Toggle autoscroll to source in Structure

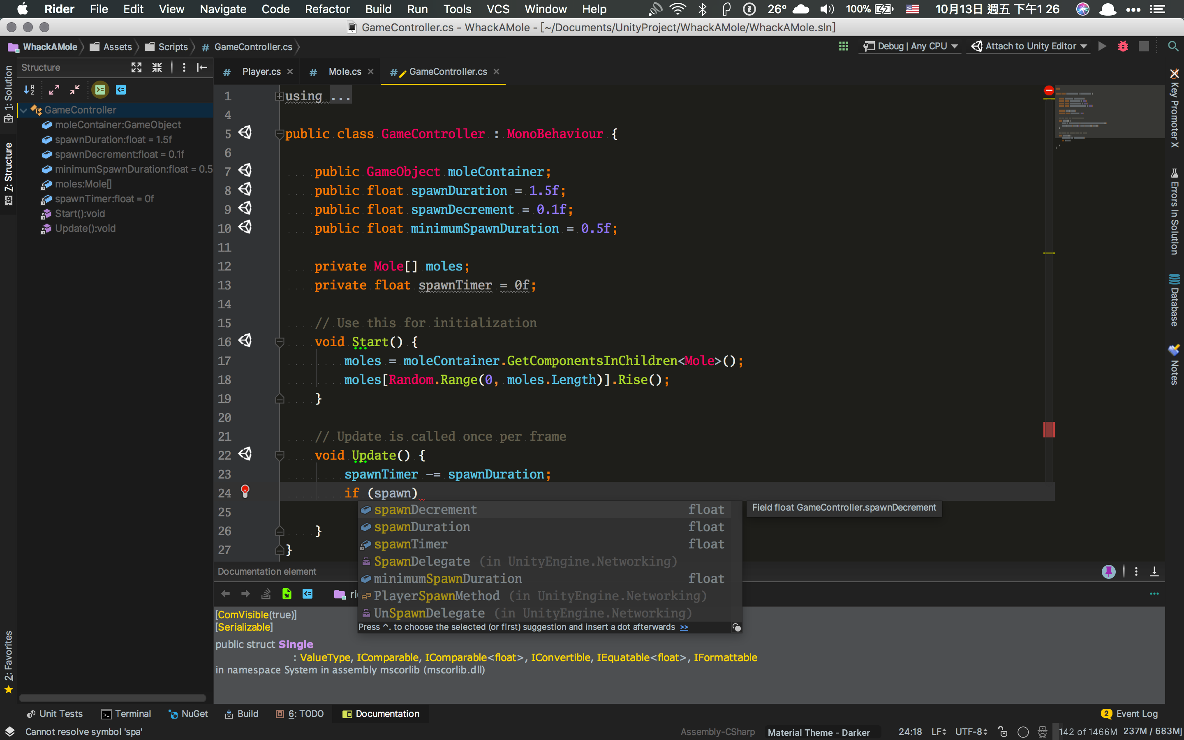[100, 90]
